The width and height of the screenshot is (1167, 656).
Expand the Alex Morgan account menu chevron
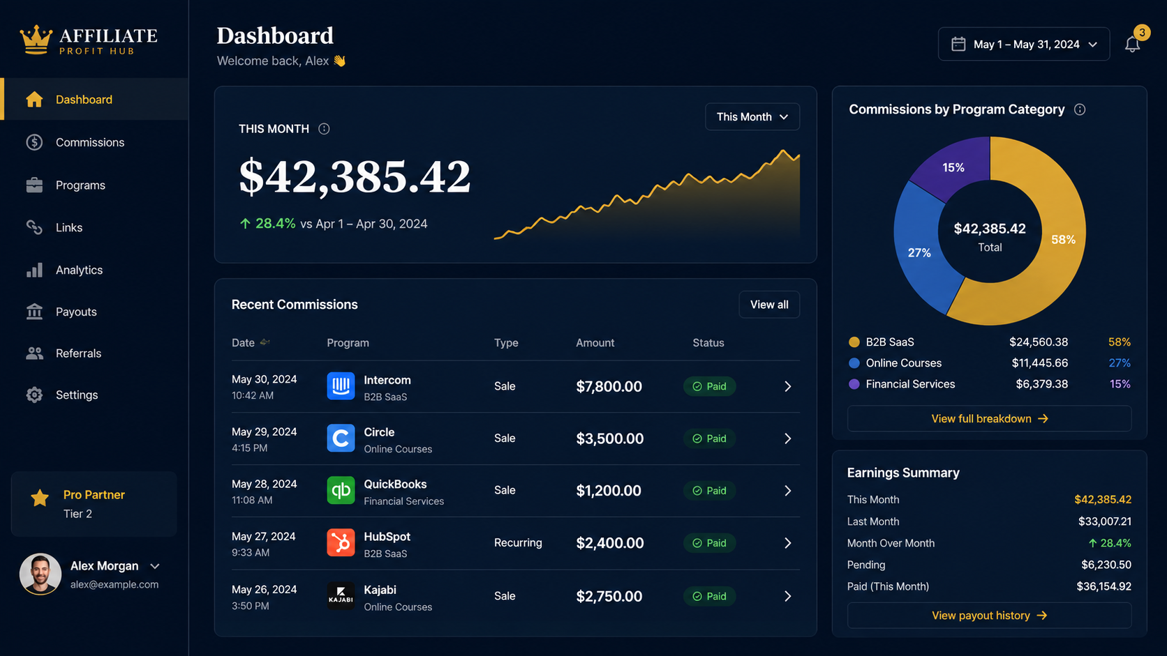pos(155,566)
